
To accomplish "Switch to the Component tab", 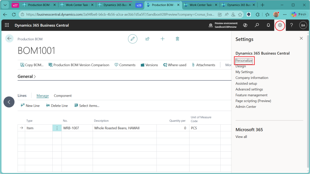I will click(x=63, y=96).
